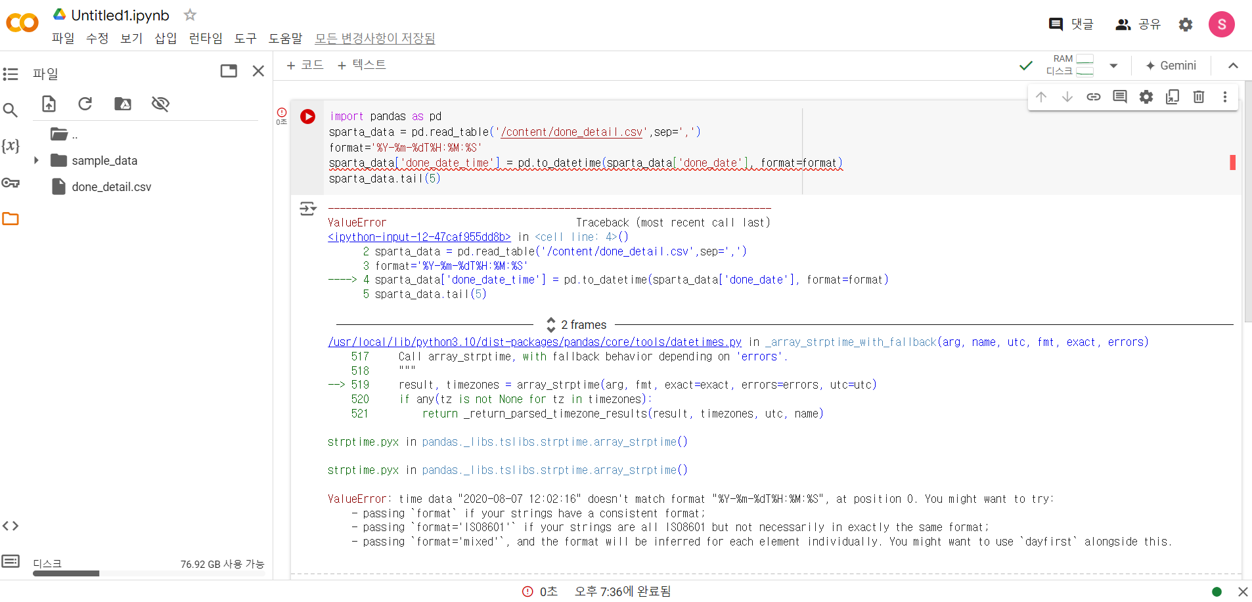This screenshot has width=1252, height=602.
Task: Move the cell down
Action: click(1067, 97)
